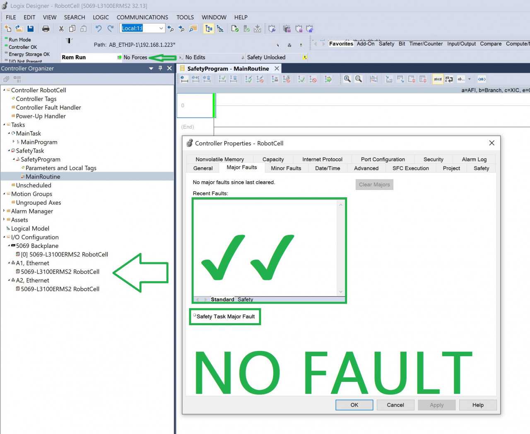
Task: Select Parameters and Local Tags item
Action: pos(61,168)
